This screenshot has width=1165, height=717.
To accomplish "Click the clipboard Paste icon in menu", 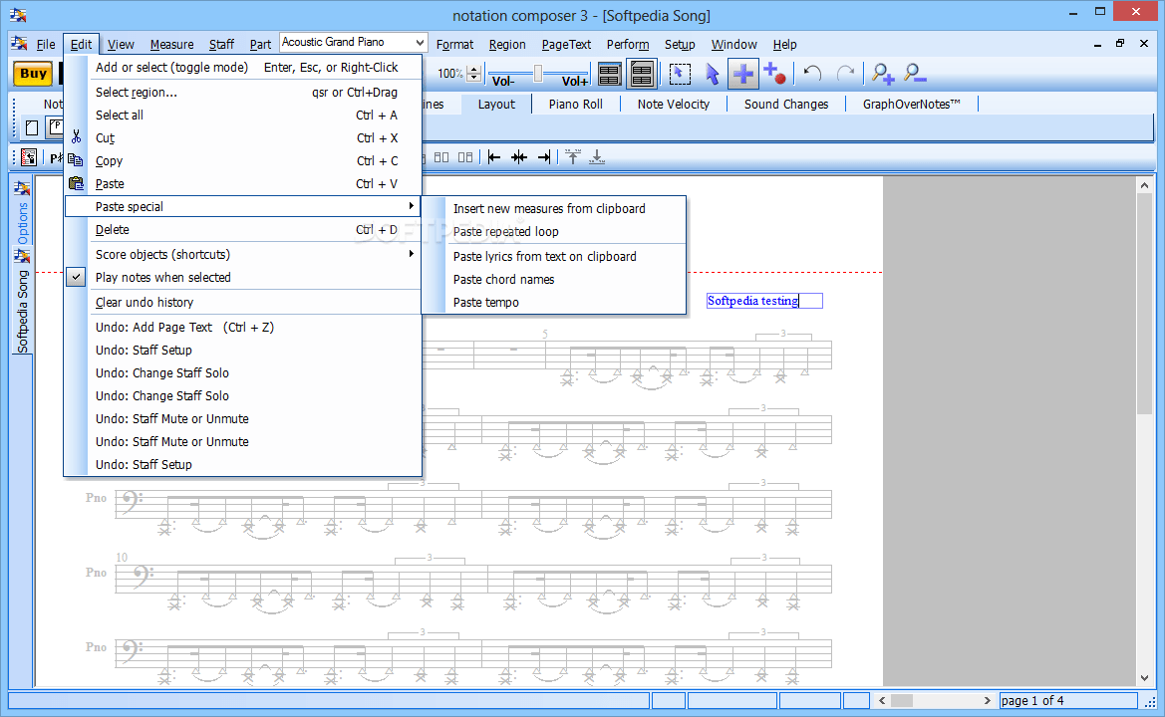I will [x=76, y=183].
